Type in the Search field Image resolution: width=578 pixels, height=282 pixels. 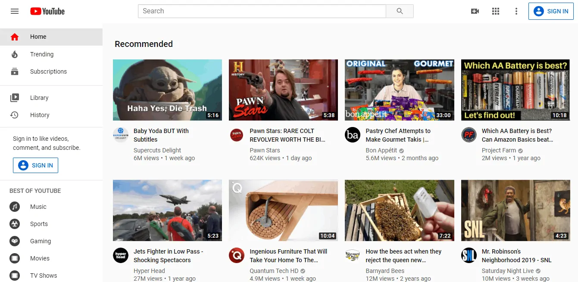(262, 11)
